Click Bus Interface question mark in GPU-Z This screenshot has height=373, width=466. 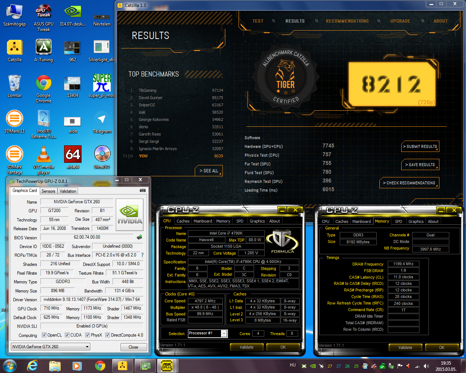(142, 255)
